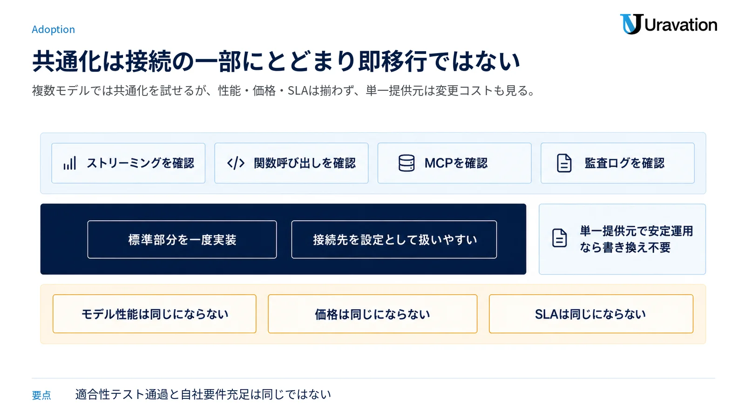
Task: Click the Uravation logo mark
Action: (631, 24)
